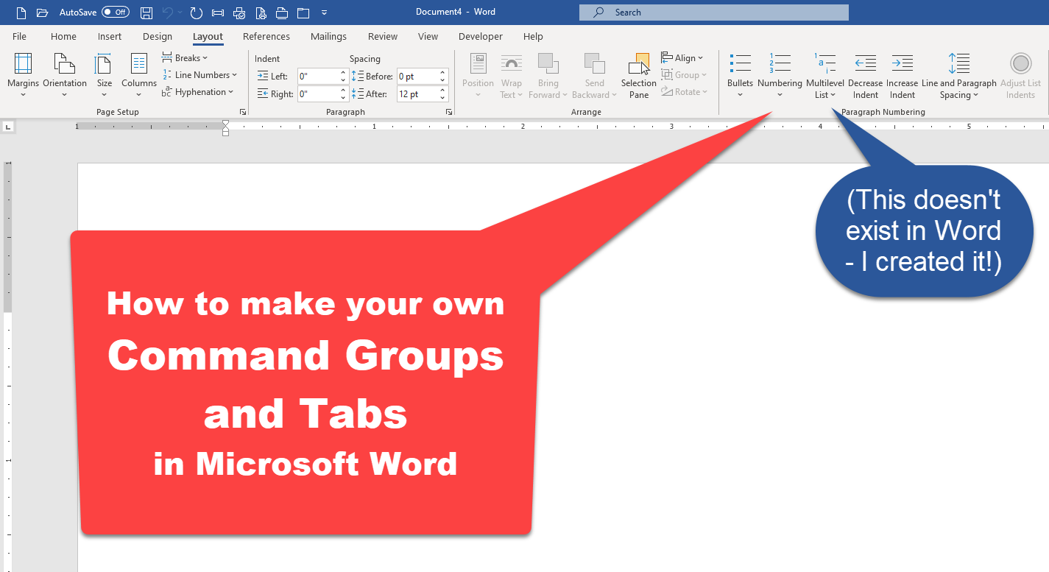Screen dimensions: 1049x572
Task: Increase Spacing Before with up arrow
Action: [443, 72]
